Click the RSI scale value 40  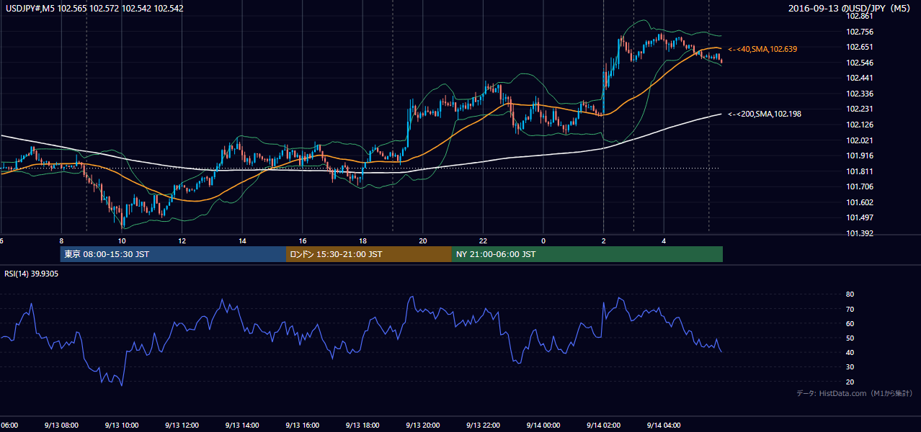(x=850, y=352)
